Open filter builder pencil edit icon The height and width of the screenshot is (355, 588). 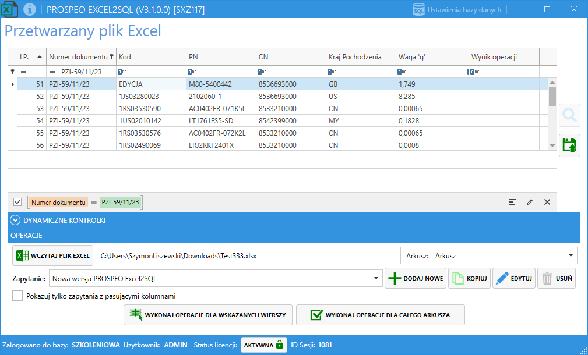530,202
